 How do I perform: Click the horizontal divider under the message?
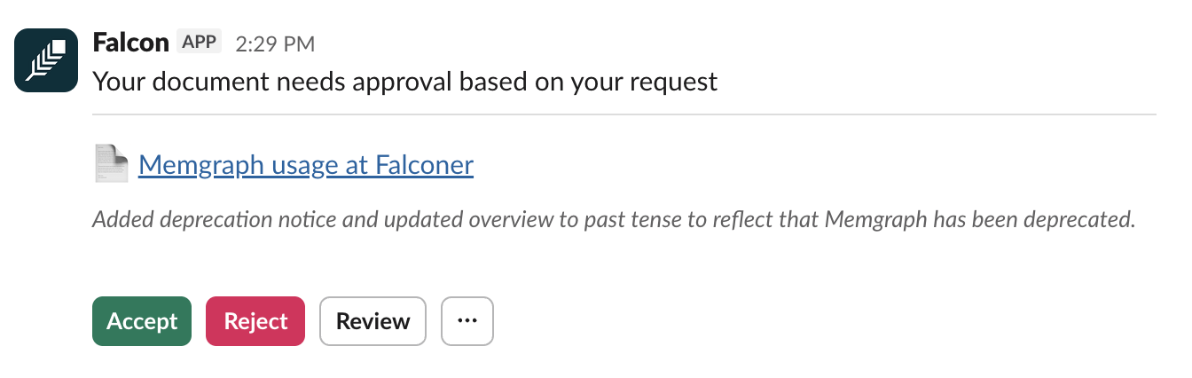point(623,114)
